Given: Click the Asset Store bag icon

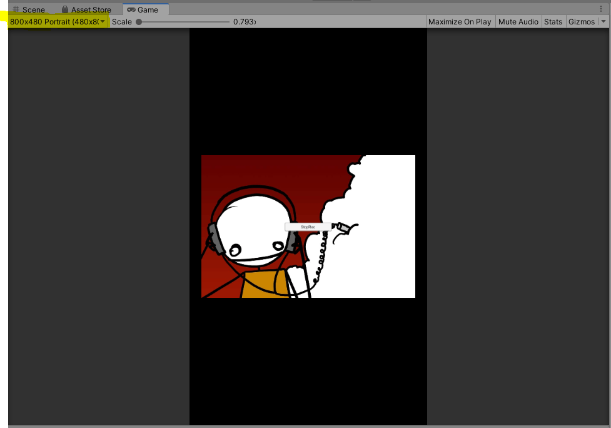Looking at the screenshot, I should pos(65,9).
